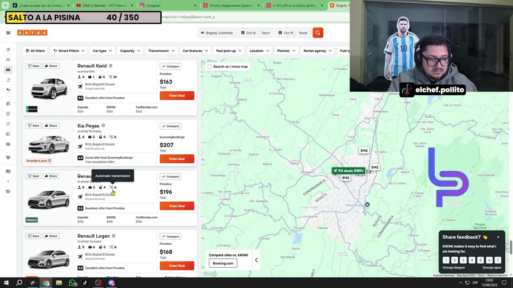
Task: Close the Share feedback popup
Action: pyautogui.click(x=498, y=237)
